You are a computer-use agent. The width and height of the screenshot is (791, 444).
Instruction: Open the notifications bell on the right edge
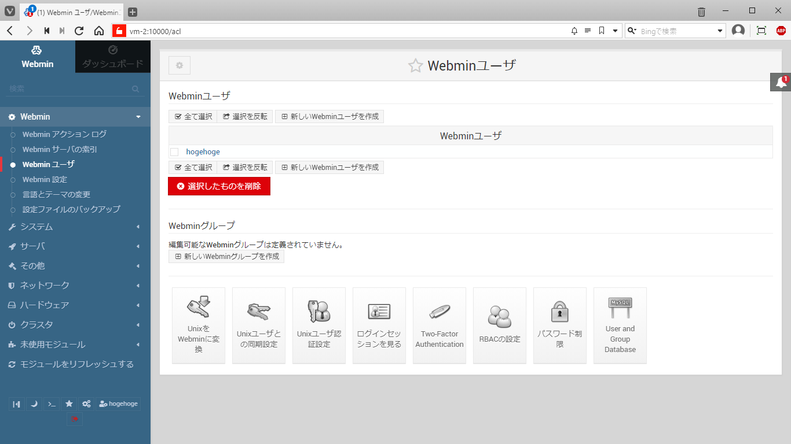(x=781, y=82)
